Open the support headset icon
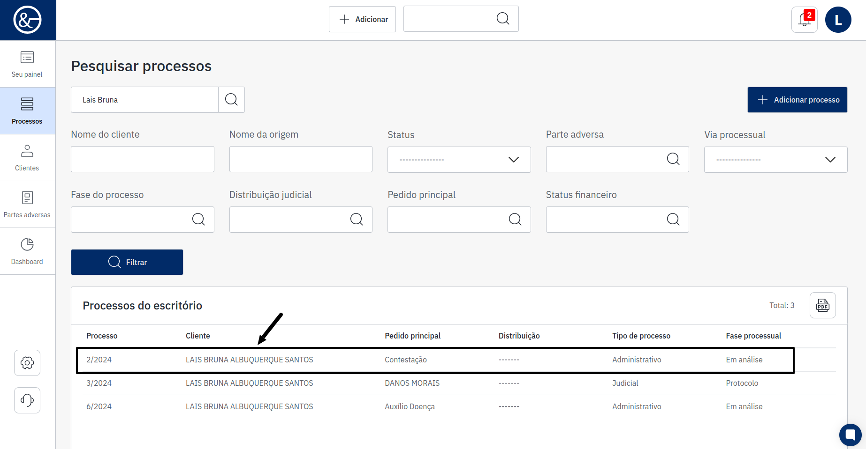Viewport: 866px width, 449px height. [x=27, y=400]
